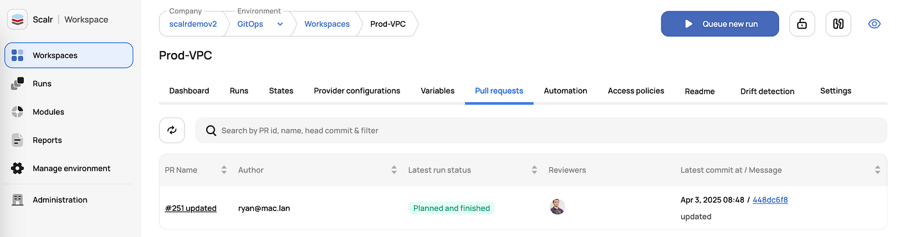Image resolution: width=897 pixels, height=237 pixels.
Task: Select the scalrdemov2 company breadcrumb
Action: [193, 24]
